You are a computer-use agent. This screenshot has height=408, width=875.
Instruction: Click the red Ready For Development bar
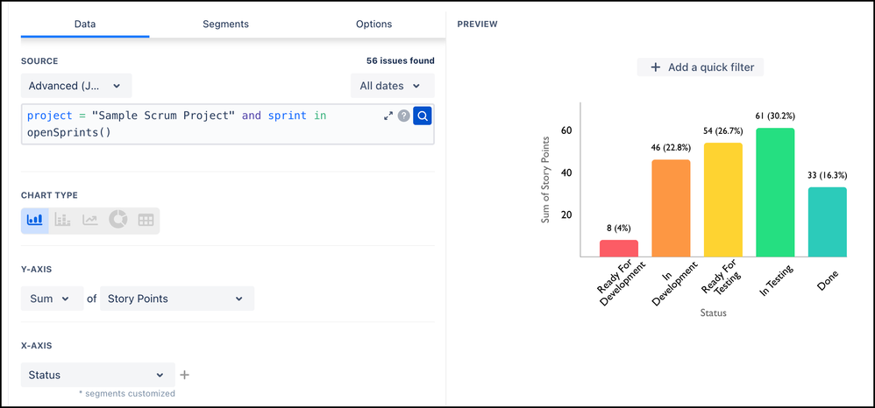(619, 249)
